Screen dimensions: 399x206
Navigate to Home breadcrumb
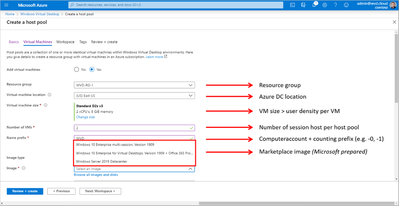click(x=10, y=14)
